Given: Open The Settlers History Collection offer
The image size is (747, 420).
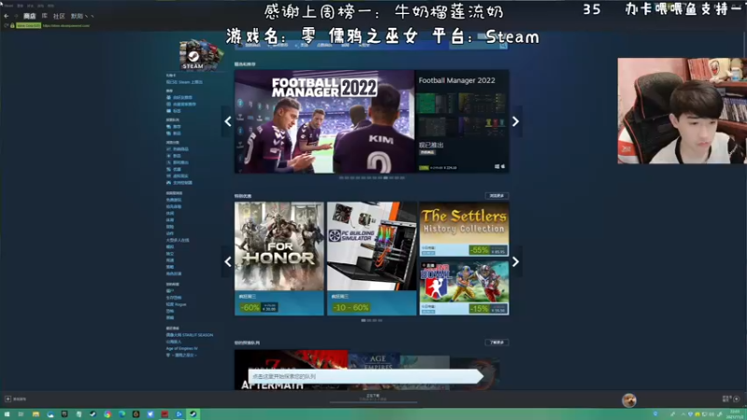Looking at the screenshot, I should click(464, 229).
